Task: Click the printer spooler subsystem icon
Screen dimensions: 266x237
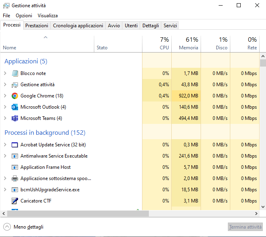Action: tap(15, 178)
